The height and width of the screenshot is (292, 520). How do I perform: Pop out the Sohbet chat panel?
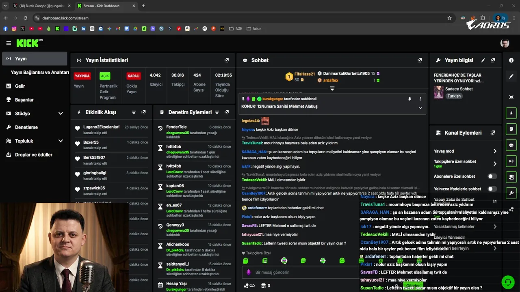point(420,60)
